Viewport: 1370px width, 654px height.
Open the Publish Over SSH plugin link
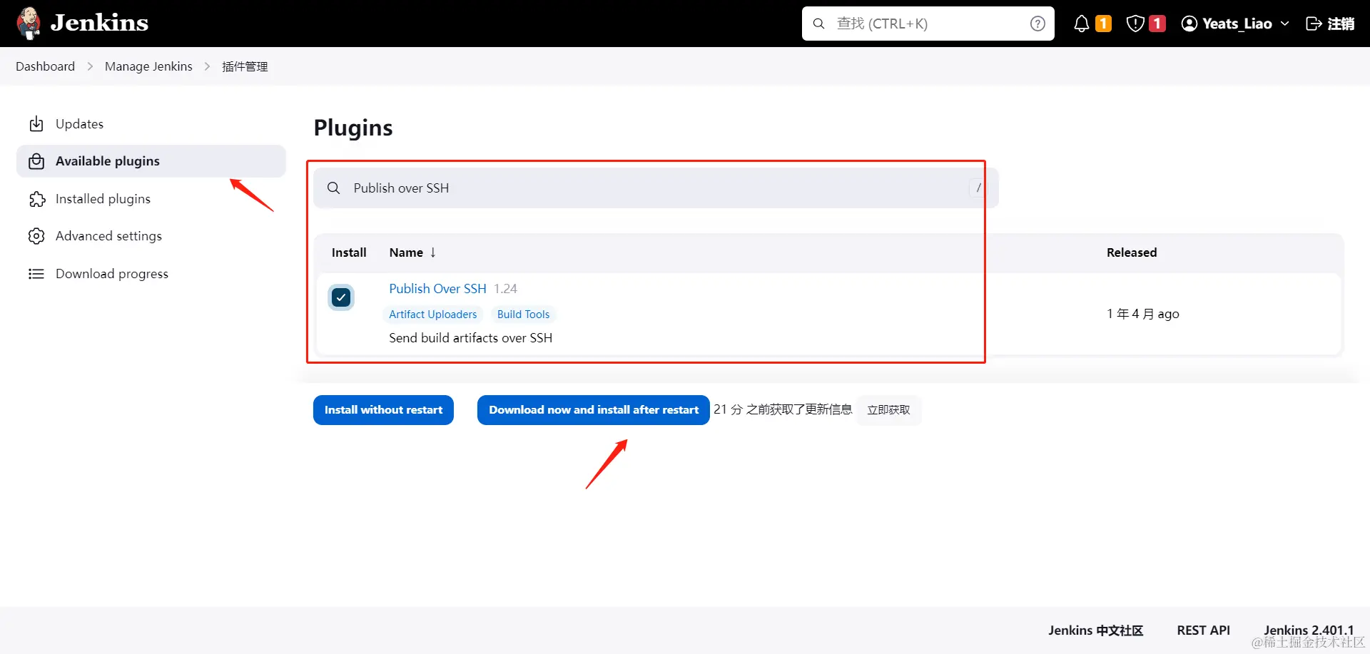click(437, 289)
